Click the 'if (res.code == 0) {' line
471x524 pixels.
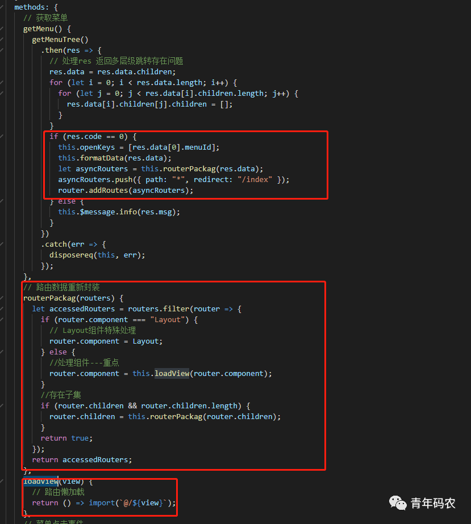click(93, 136)
